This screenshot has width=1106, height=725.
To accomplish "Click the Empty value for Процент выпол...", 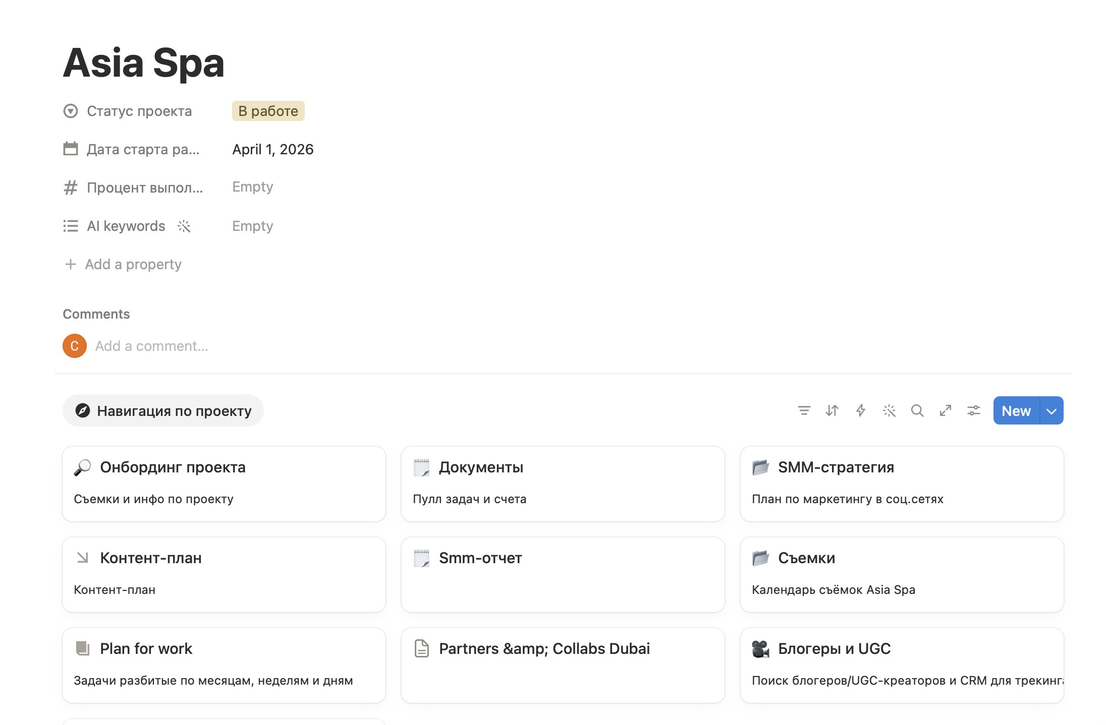I will pos(253,187).
